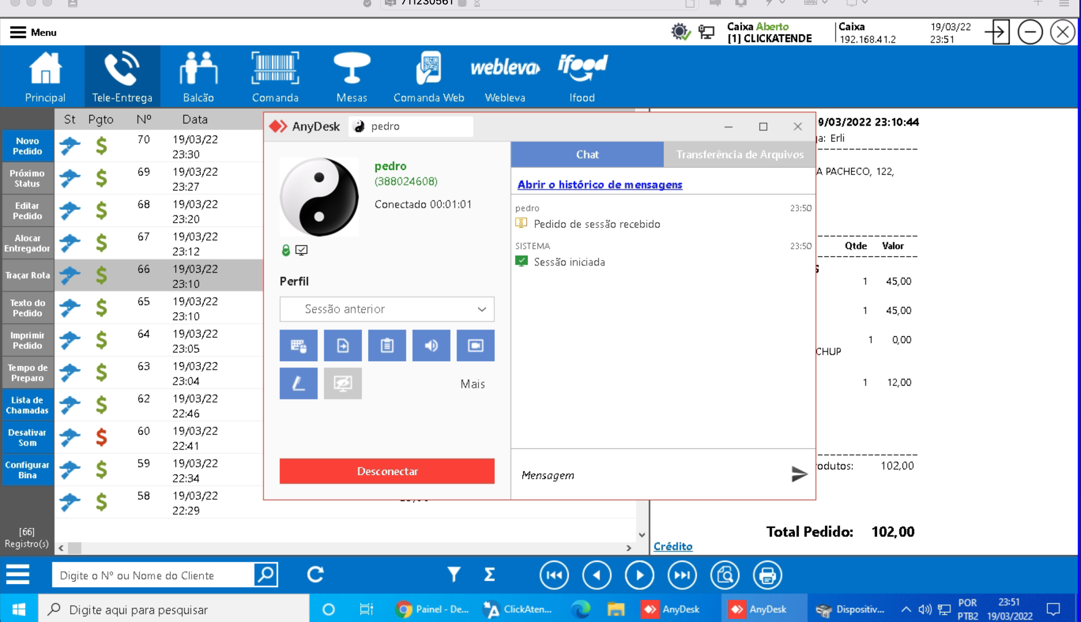Click the orders list horizontal scrollbar
This screenshot has height=622, width=1081.
pos(342,548)
